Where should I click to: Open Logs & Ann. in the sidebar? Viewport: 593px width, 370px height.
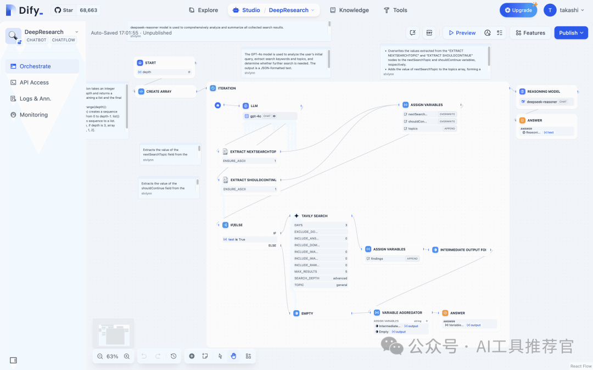click(42, 99)
